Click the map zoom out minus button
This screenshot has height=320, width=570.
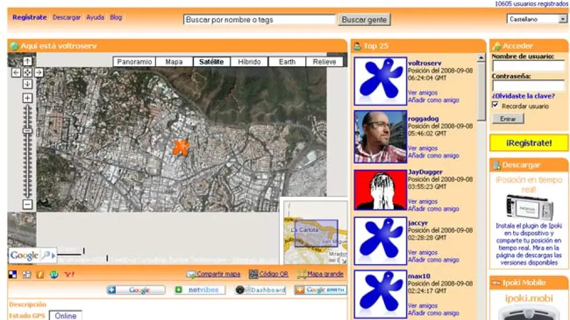pos(28,204)
